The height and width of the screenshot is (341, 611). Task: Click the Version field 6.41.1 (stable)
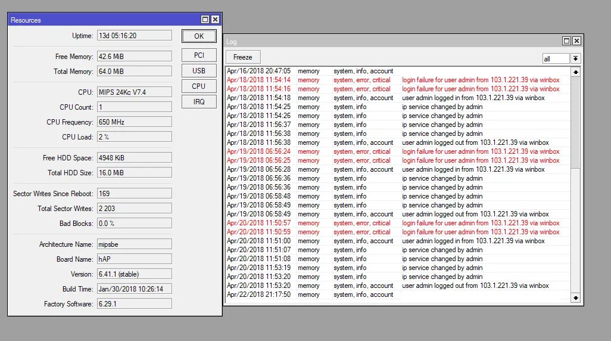(x=135, y=274)
